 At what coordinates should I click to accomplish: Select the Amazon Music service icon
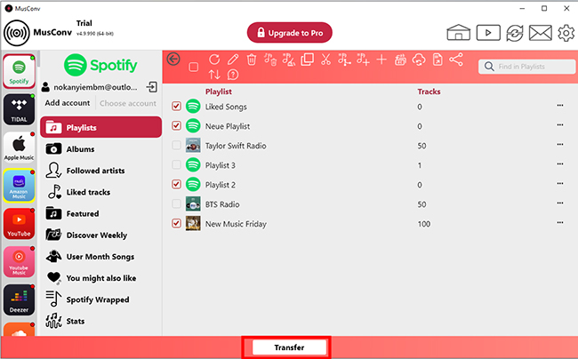pos(19,186)
